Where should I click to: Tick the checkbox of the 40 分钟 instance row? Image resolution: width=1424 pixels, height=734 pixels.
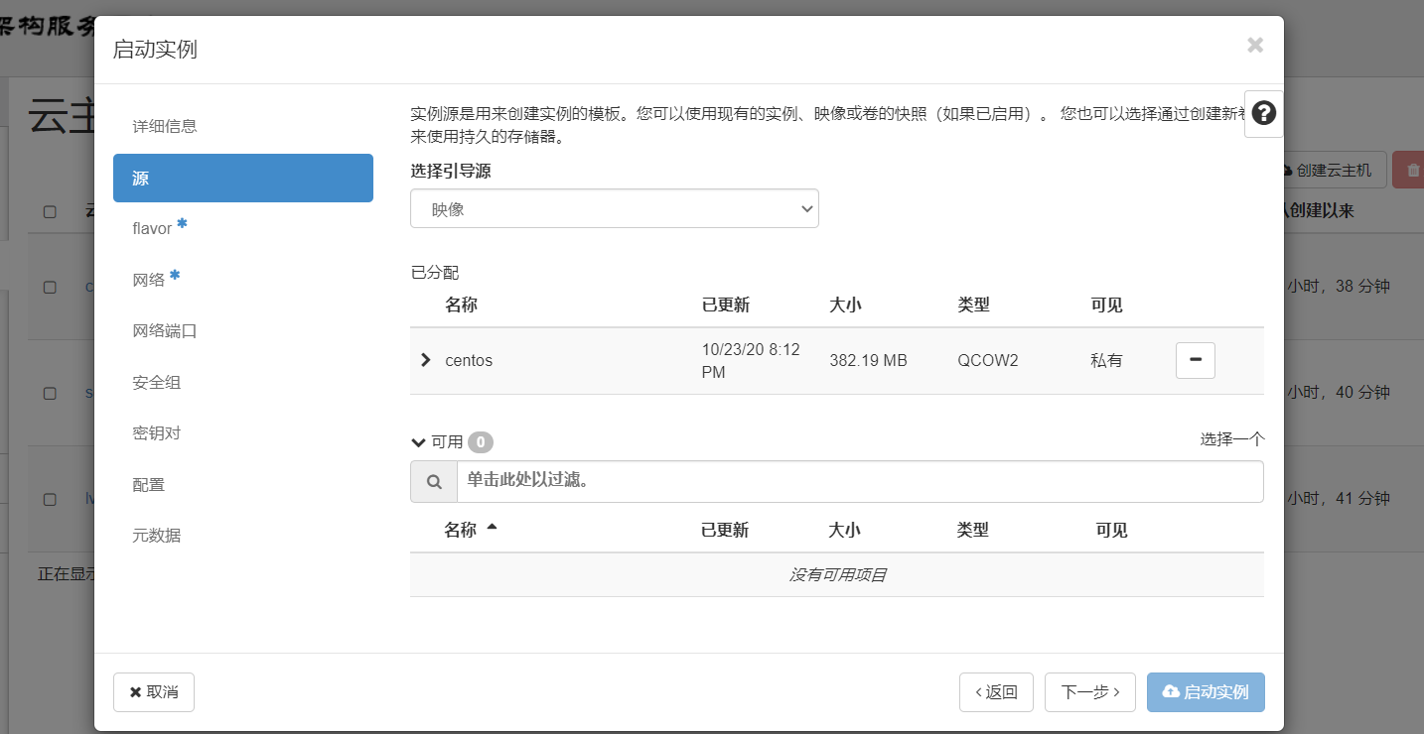[50, 393]
